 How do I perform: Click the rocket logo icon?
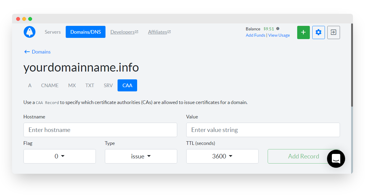(x=30, y=32)
